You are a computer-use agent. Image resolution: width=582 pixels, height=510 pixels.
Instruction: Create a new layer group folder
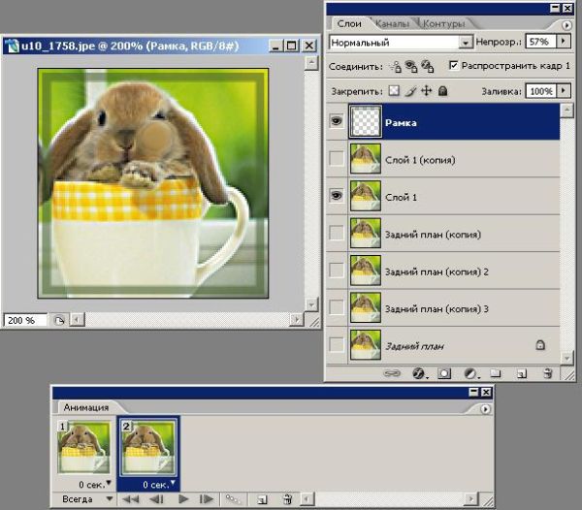[x=496, y=373]
